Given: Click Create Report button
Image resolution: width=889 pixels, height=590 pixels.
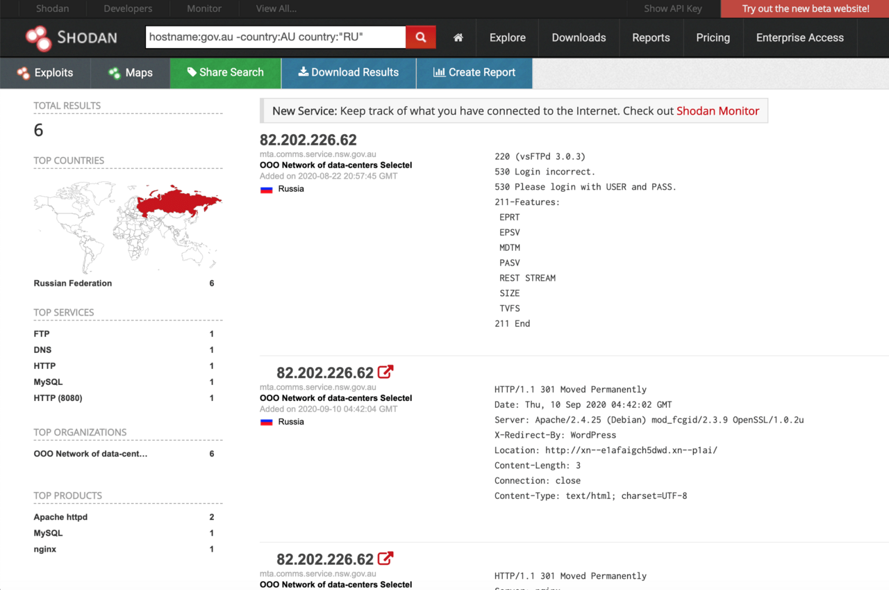Looking at the screenshot, I should 474,73.
